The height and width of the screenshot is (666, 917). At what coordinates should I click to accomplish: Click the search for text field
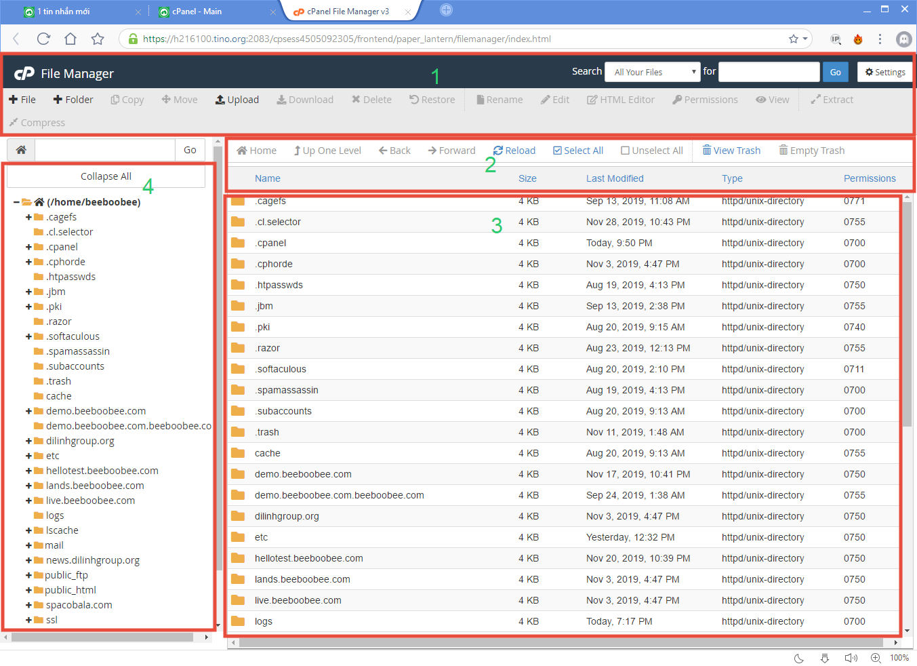pos(769,72)
